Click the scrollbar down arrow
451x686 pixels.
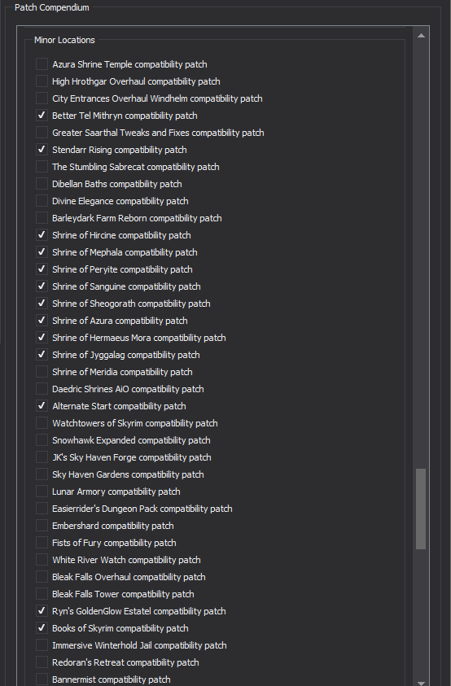point(421,682)
